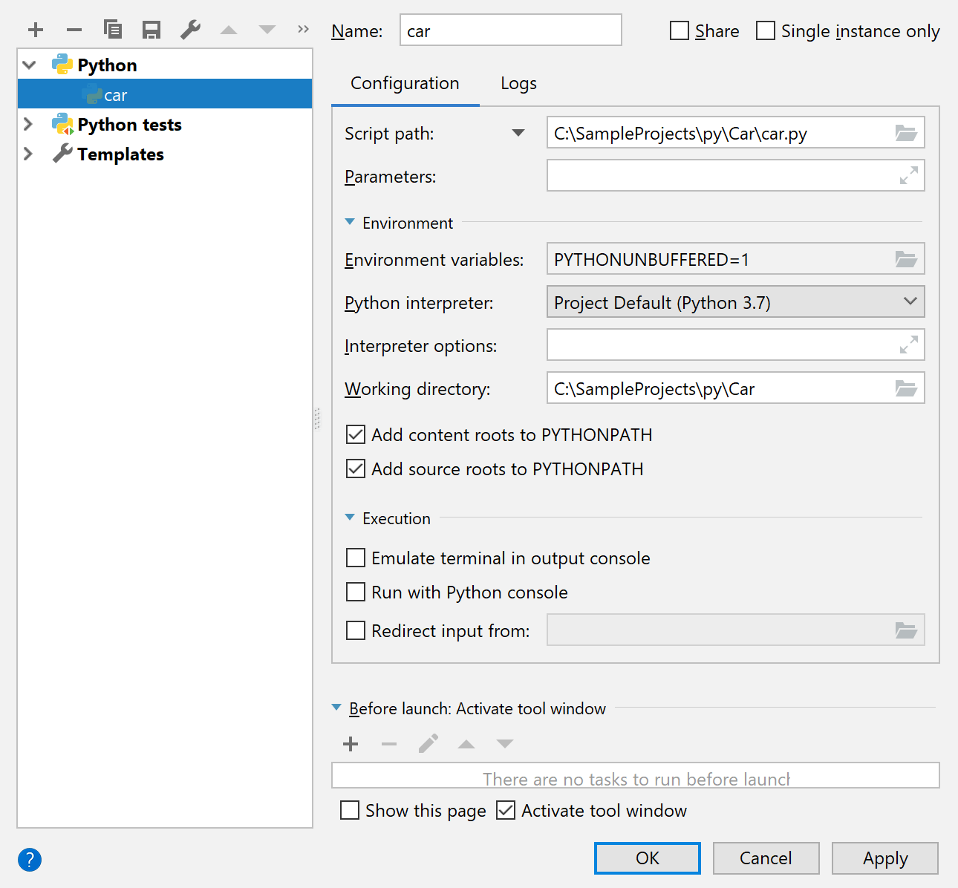
Task: Add a new run configuration with plus icon
Action: [36, 30]
